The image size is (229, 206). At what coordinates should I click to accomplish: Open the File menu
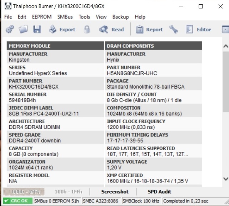(x=8, y=17)
